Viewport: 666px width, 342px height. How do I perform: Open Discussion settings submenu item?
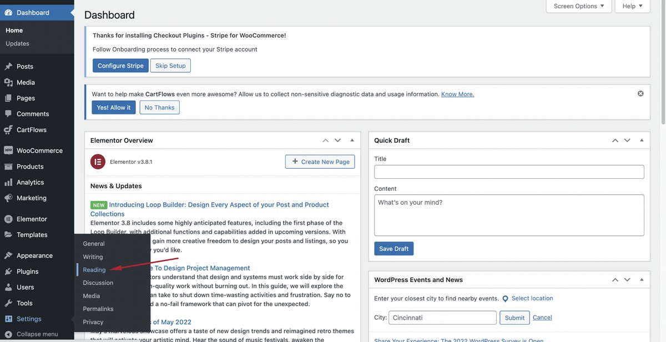(x=98, y=283)
